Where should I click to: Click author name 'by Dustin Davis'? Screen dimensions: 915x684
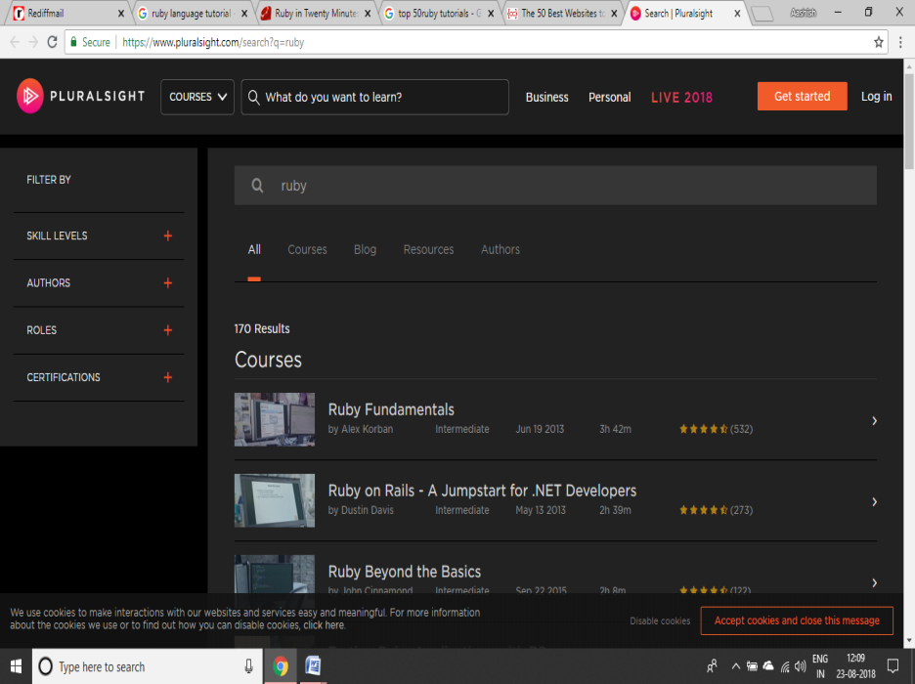coord(361,510)
